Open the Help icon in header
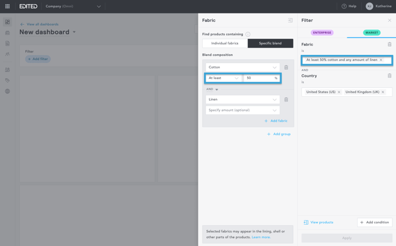The height and width of the screenshot is (246, 396). [344, 6]
